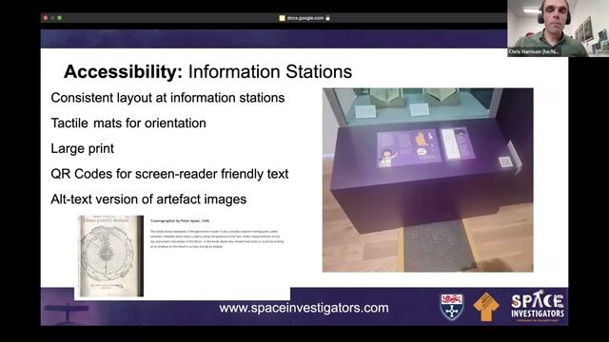Click the 'Accessibility: Information Stations' title
The image size is (609, 342).
tap(207, 72)
